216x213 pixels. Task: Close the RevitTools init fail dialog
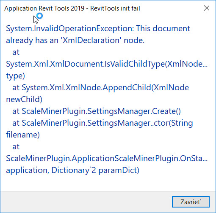[207, 8]
